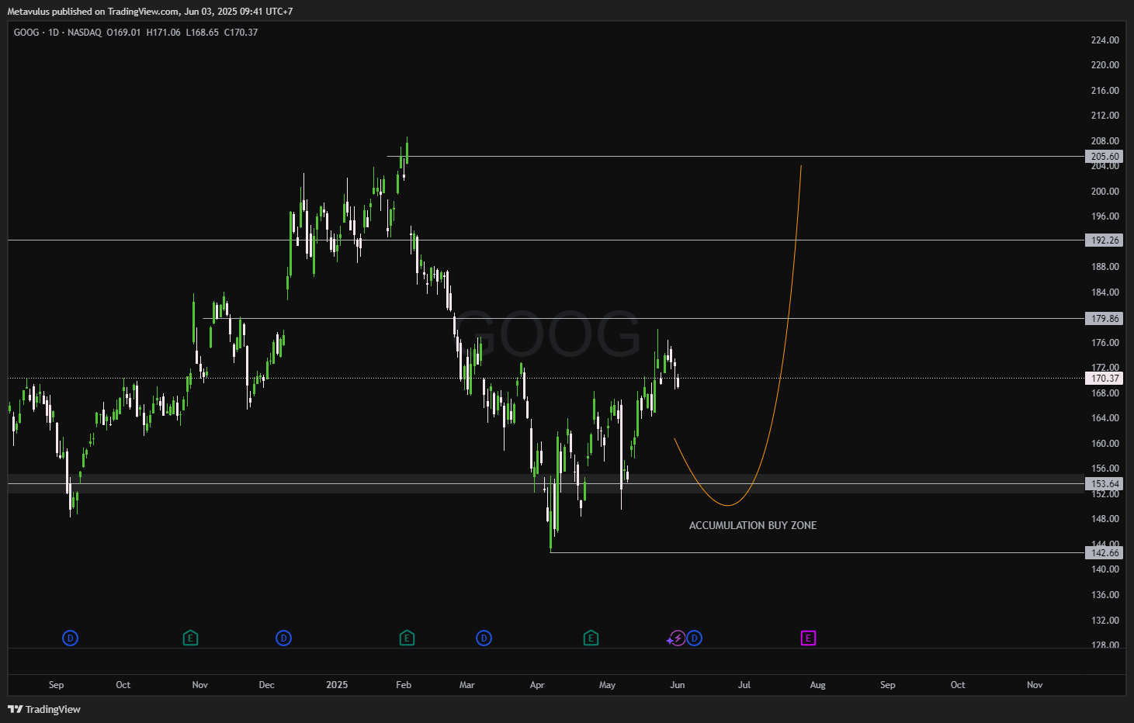This screenshot has height=723, width=1134.
Task: Click the low value L168.65
Action: point(203,33)
